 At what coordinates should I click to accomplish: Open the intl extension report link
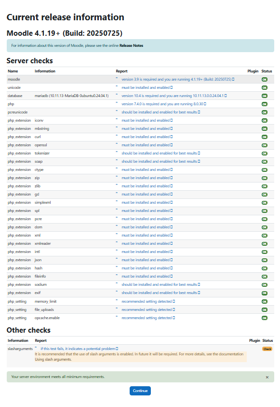pos(147,252)
